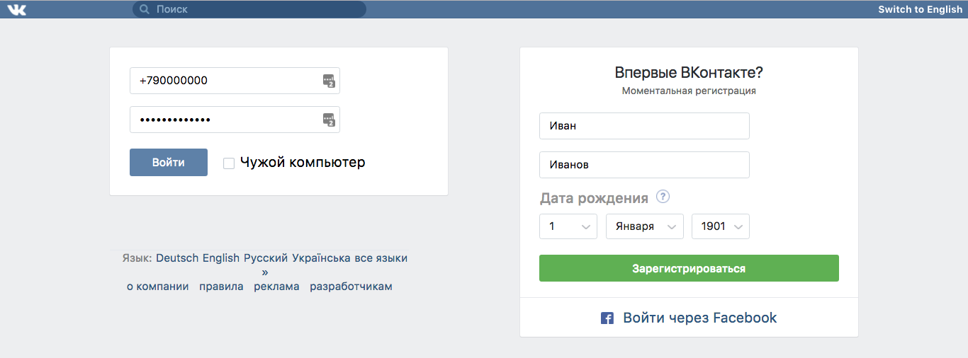This screenshot has height=358, width=968.
Task: Click the search magnifier icon
Action: click(145, 9)
